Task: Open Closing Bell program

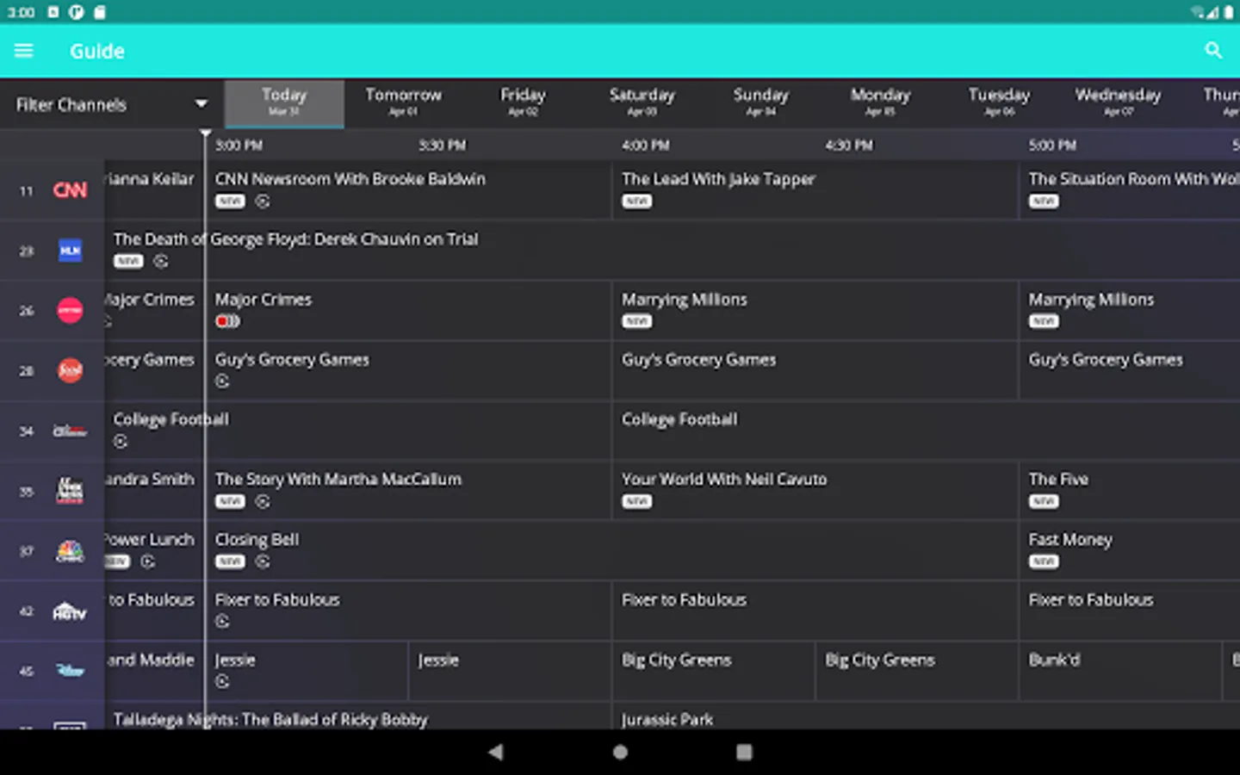Action: point(611,550)
